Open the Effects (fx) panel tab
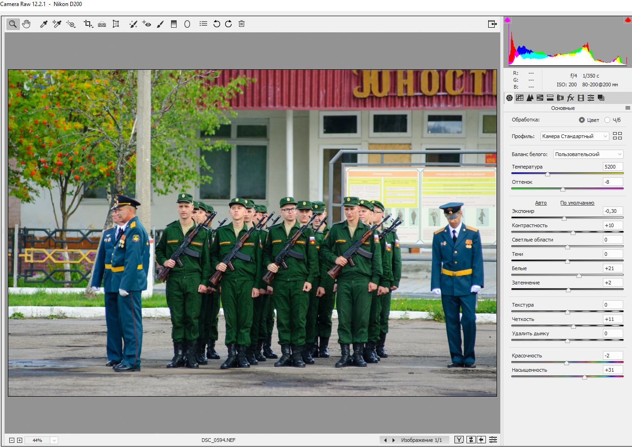632x447 pixels. click(x=571, y=98)
